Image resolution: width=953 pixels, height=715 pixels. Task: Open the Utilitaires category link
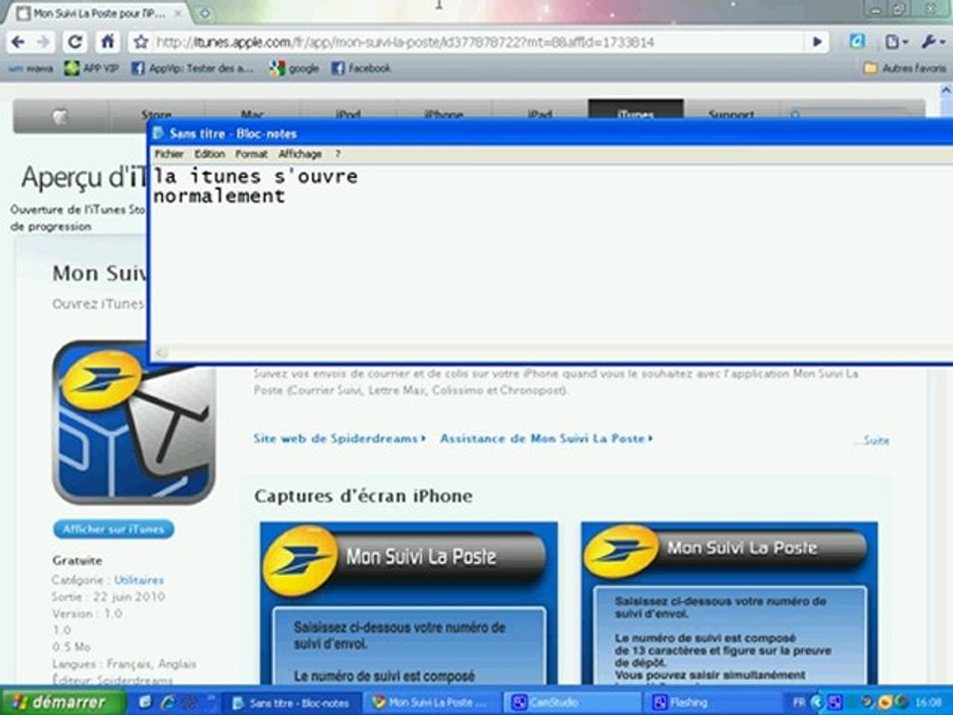pos(139,580)
